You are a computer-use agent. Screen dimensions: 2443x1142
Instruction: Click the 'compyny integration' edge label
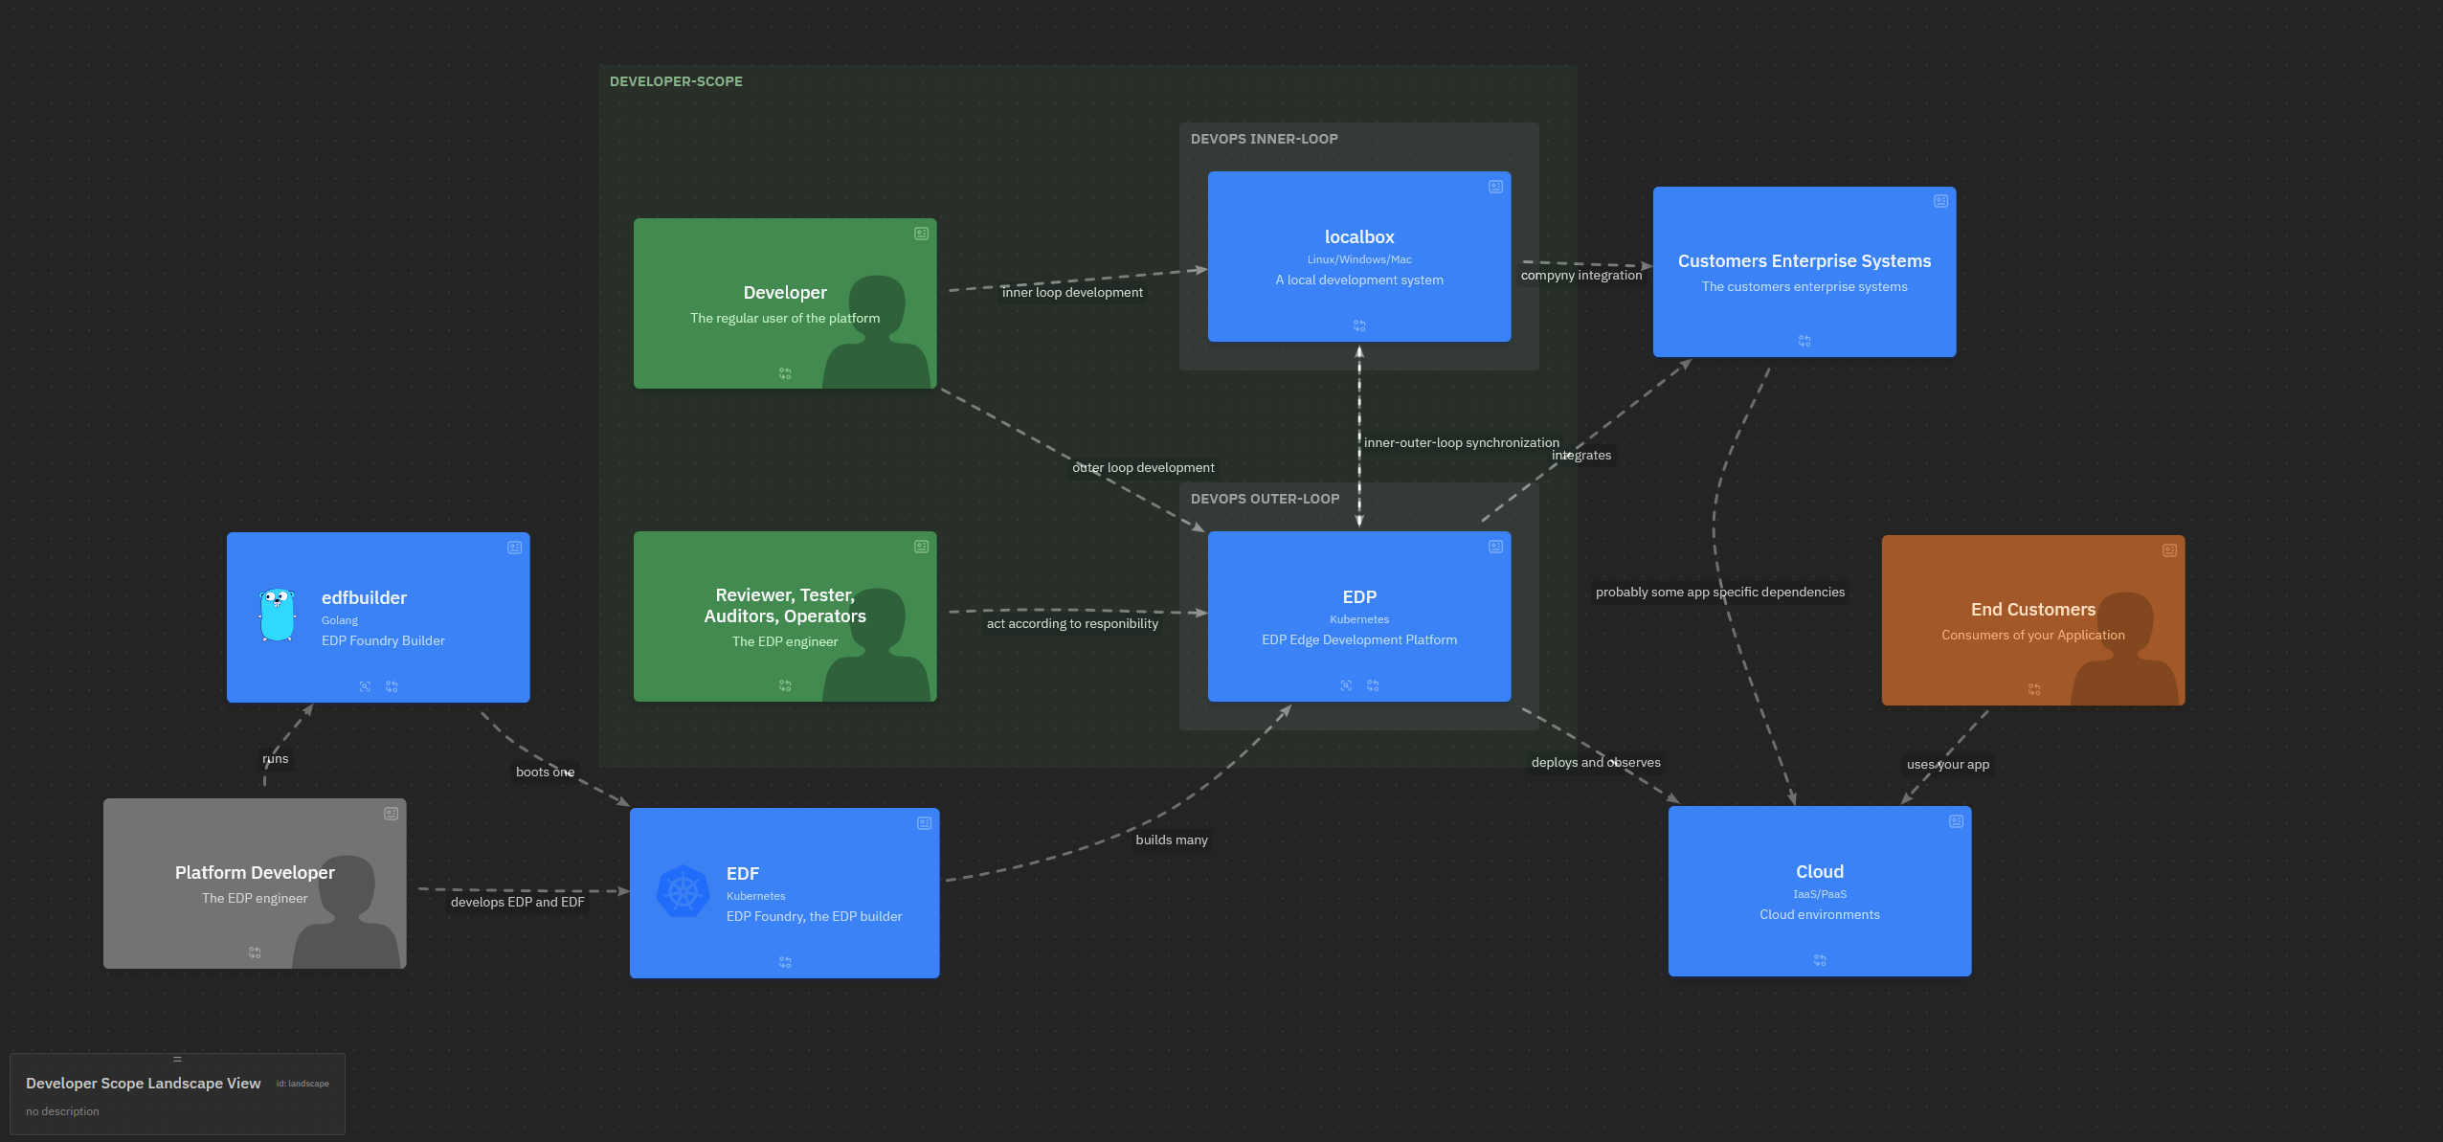tap(1581, 276)
